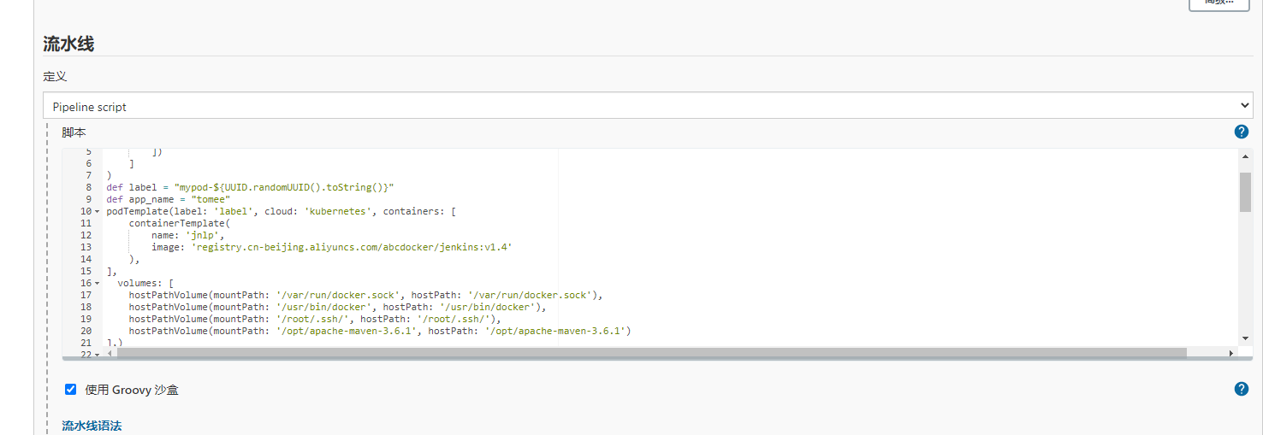
Task: Click the containerTemplate( code line
Action: pyautogui.click(x=180, y=223)
